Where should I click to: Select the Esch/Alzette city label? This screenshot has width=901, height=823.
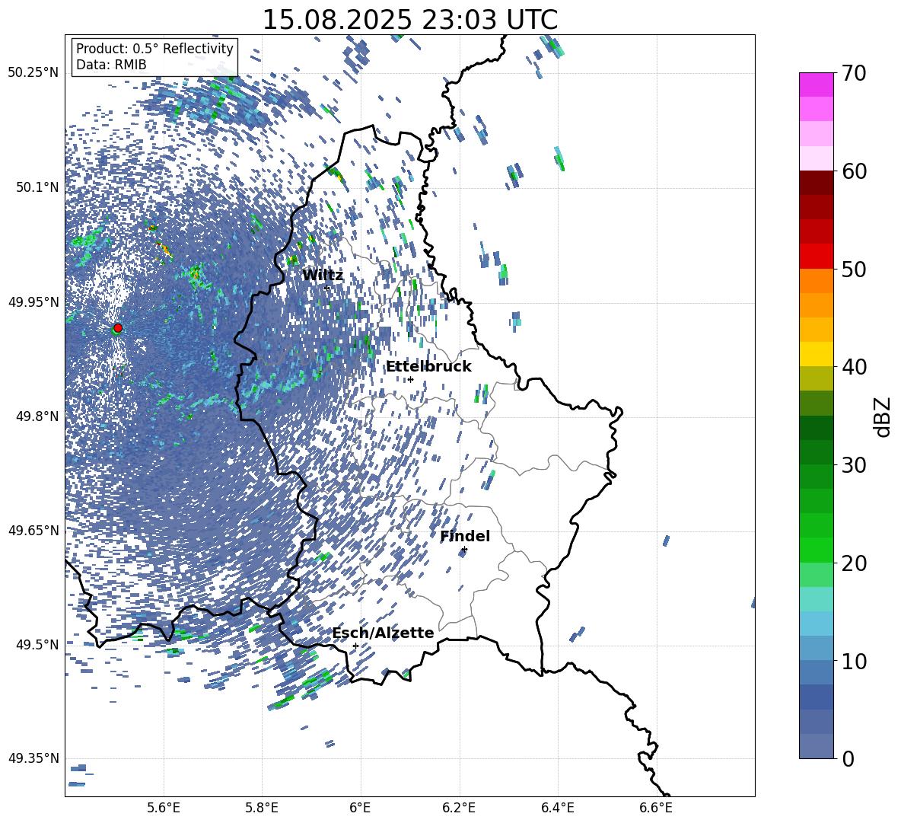[384, 633]
